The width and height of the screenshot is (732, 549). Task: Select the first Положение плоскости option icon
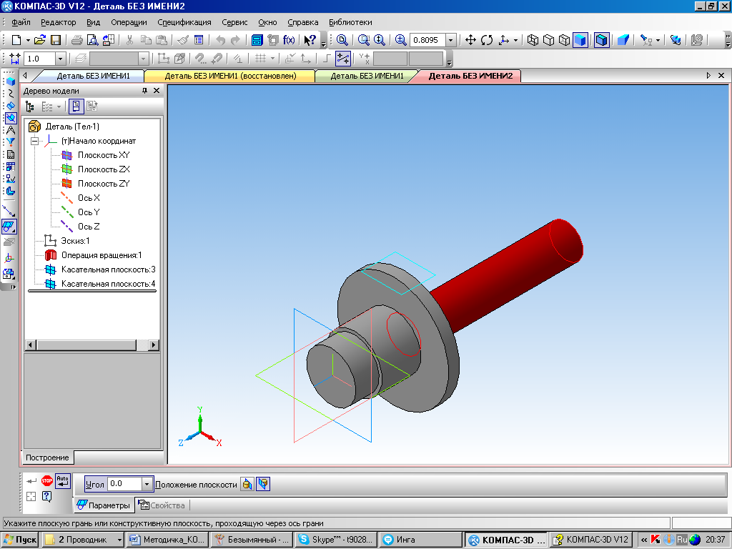pyautogui.click(x=247, y=484)
